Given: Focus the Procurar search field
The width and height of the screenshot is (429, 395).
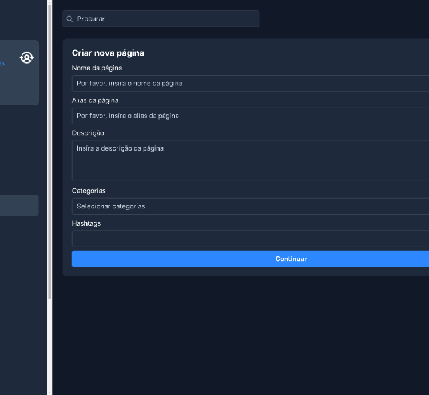Looking at the screenshot, I should 166,19.
